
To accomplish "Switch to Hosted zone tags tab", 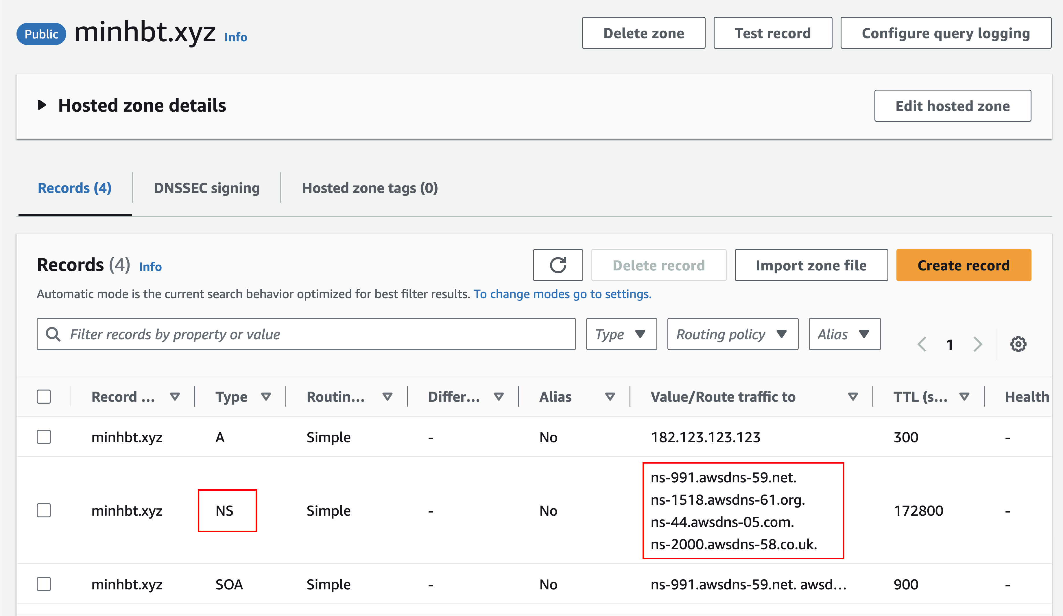I will [x=370, y=188].
